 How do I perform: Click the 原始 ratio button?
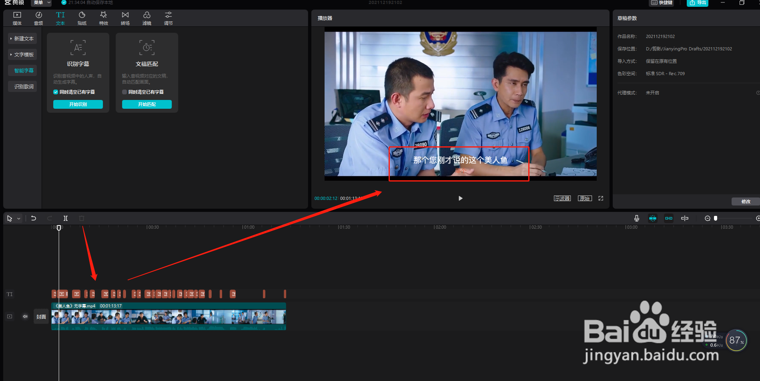(585, 198)
